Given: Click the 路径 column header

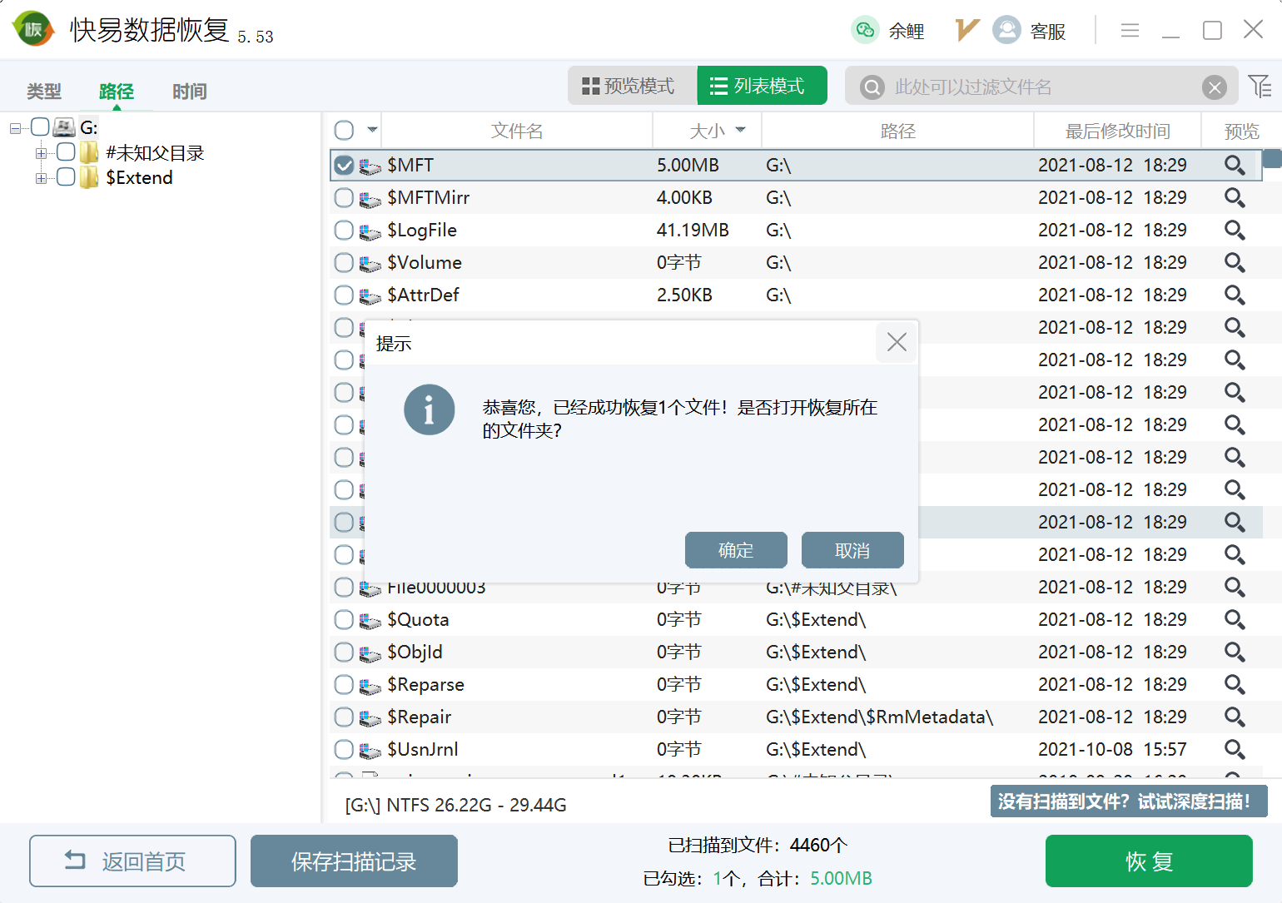Looking at the screenshot, I should click(x=898, y=131).
